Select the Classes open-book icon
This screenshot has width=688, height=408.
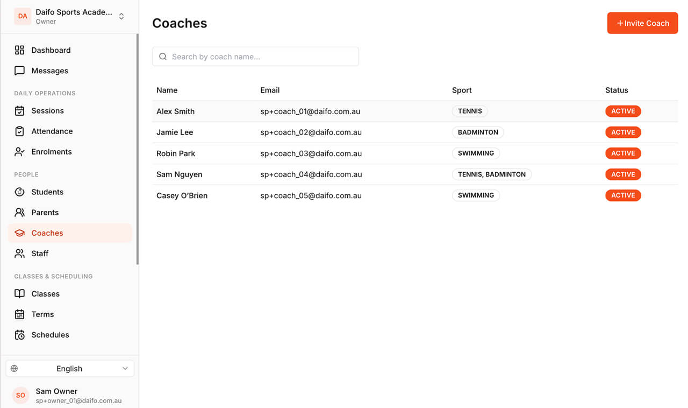[19, 294]
